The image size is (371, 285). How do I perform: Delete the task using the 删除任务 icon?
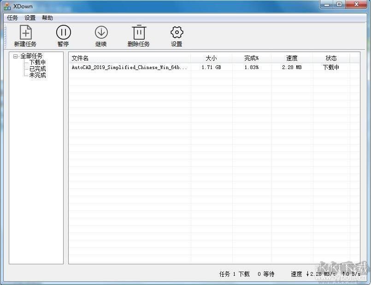(139, 32)
